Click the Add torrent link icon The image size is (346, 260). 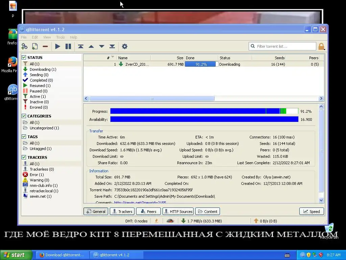coord(24,46)
